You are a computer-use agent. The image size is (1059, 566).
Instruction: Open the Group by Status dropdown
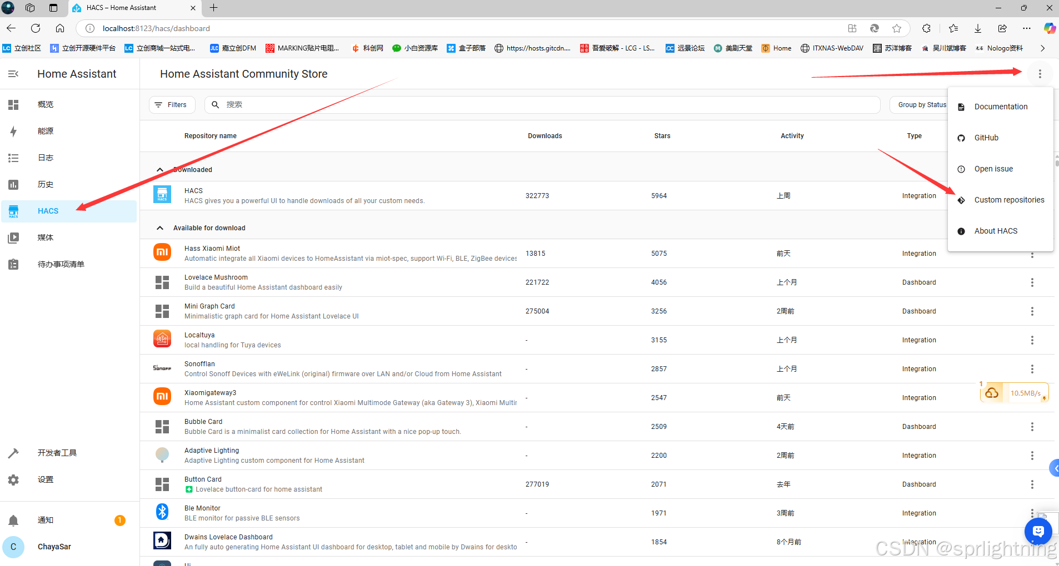click(921, 104)
